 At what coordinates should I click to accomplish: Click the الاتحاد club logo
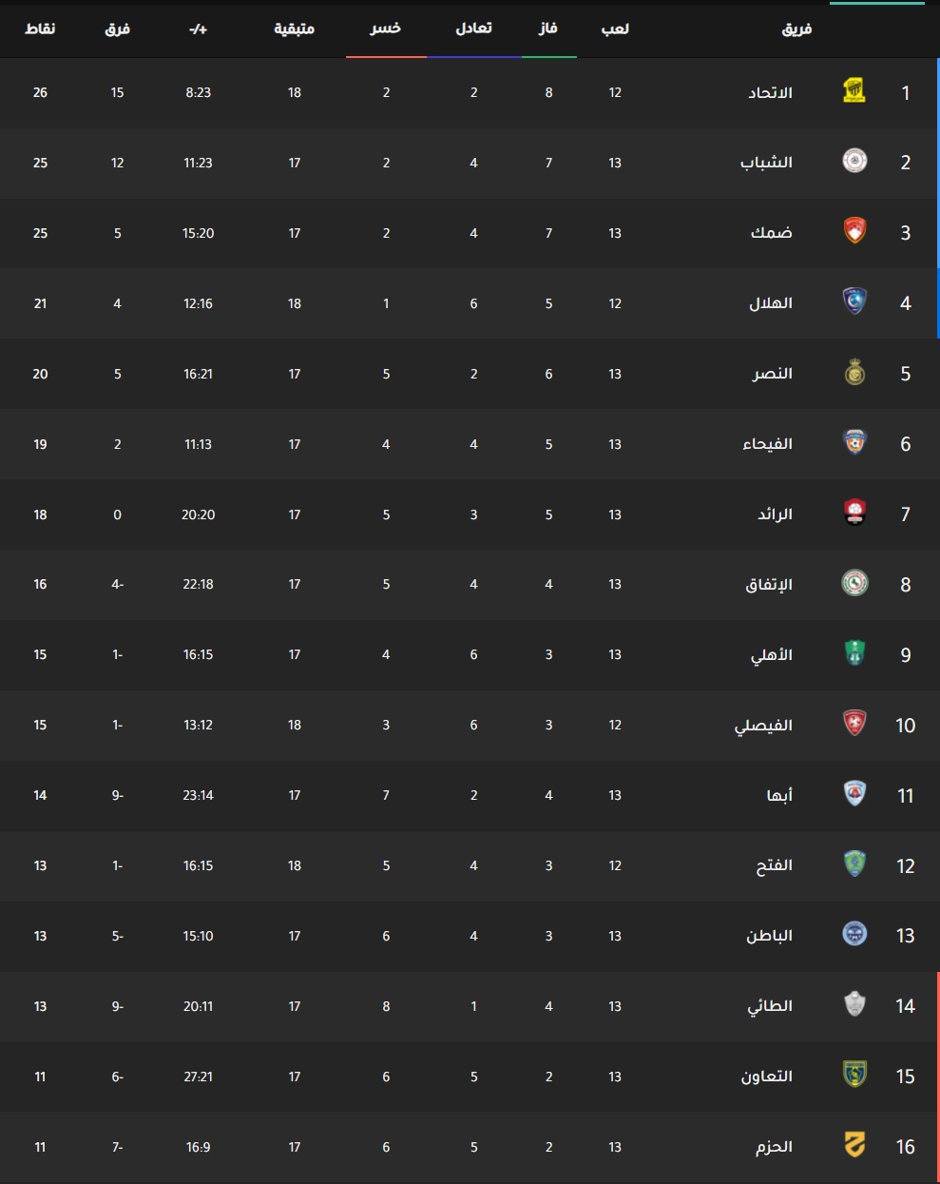pos(854,92)
